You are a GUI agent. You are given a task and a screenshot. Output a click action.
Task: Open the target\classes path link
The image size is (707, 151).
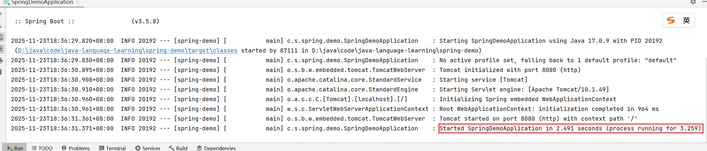coord(128,50)
